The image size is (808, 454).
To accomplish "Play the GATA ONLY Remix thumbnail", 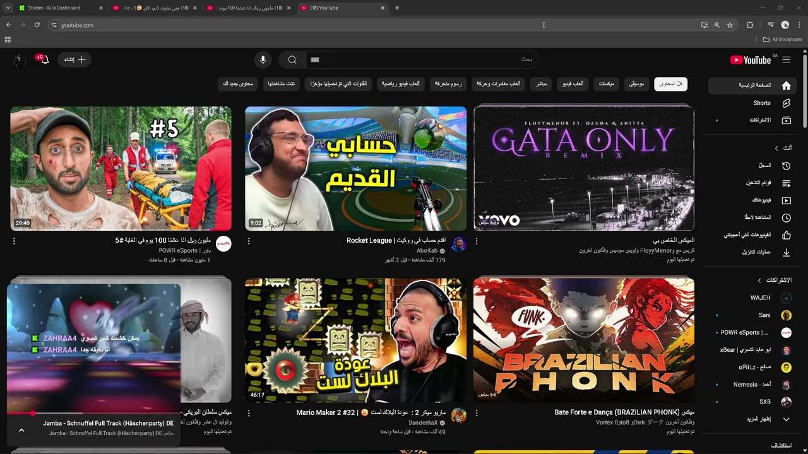I will (584, 168).
